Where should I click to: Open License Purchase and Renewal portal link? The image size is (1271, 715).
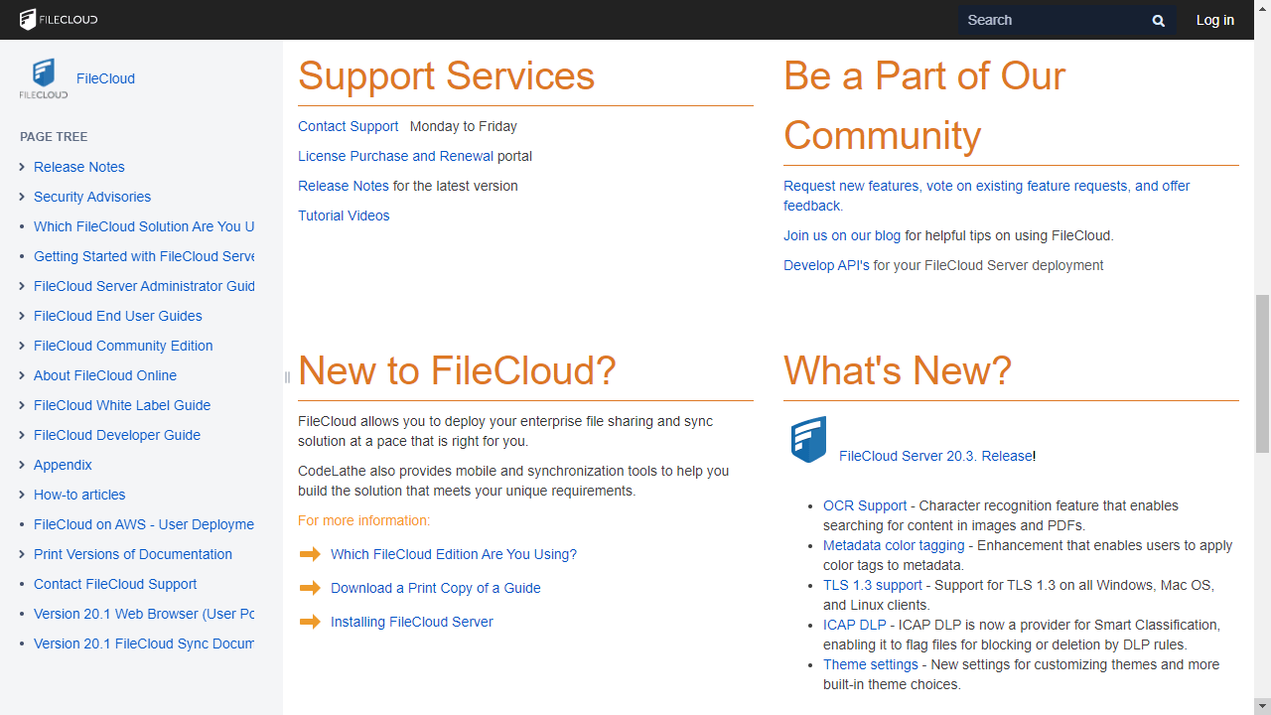click(x=395, y=156)
